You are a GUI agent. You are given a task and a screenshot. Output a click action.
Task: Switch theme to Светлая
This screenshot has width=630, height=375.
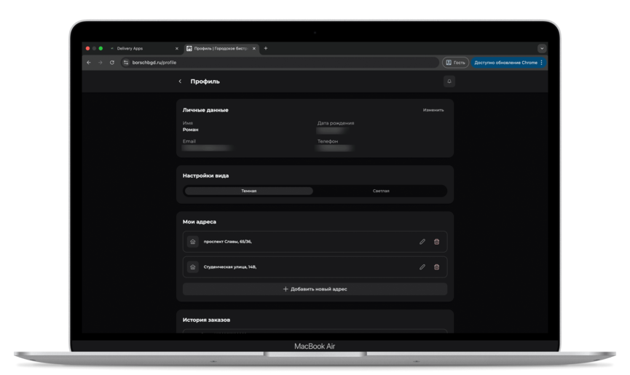381,191
